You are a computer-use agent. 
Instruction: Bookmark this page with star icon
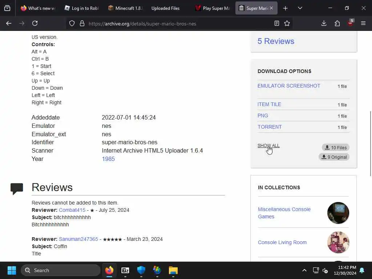coord(287,23)
